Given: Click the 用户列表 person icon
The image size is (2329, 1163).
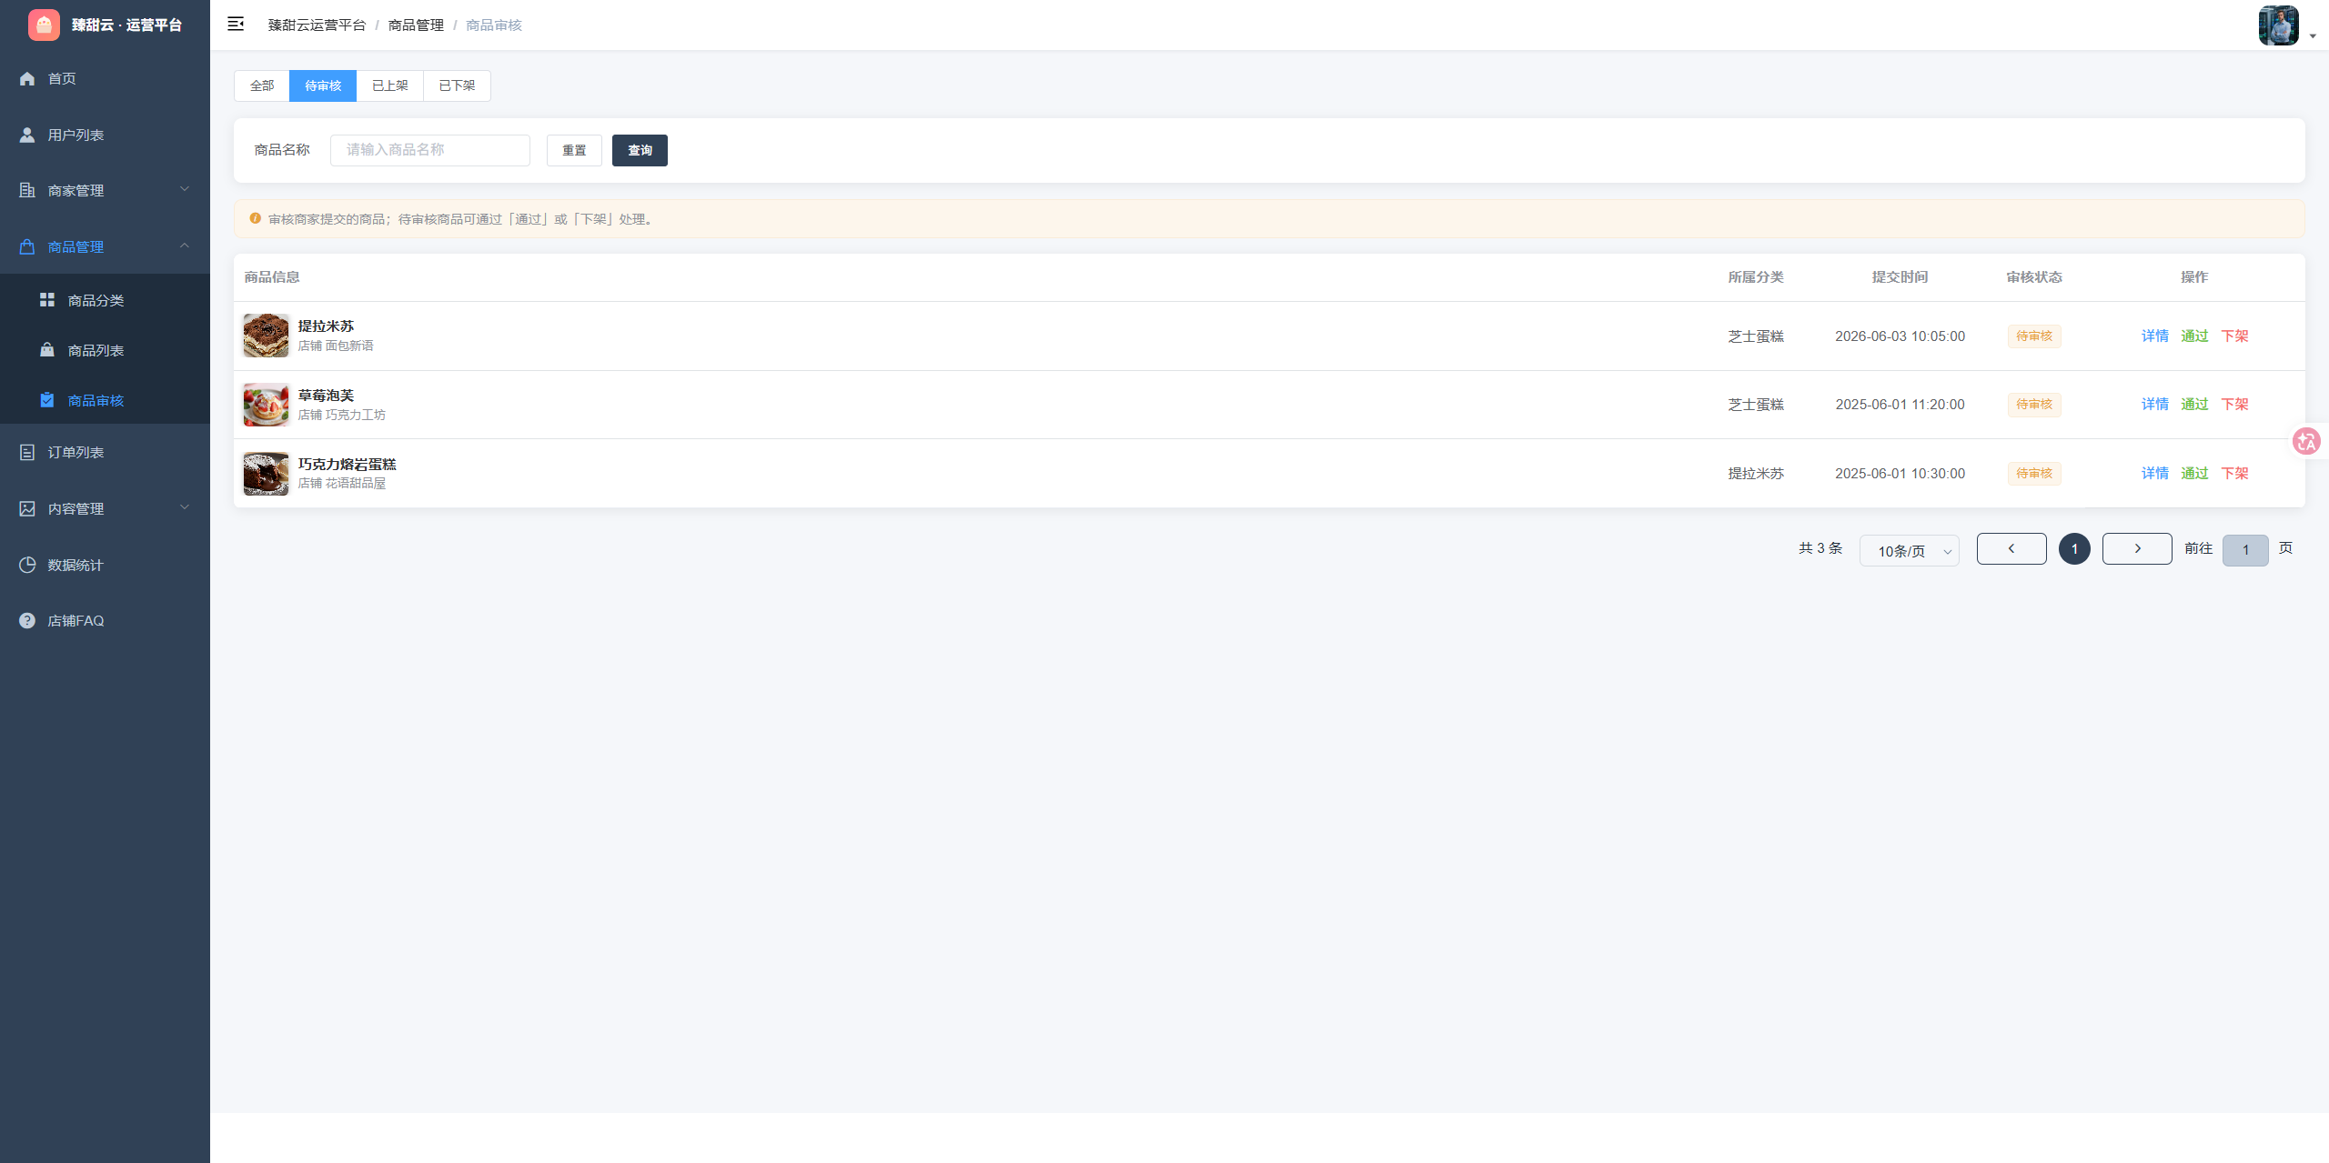Looking at the screenshot, I should pos(27,135).
